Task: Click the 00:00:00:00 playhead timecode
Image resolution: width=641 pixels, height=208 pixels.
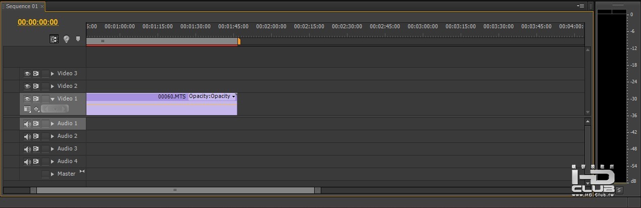Action: (x=38, y=22)
